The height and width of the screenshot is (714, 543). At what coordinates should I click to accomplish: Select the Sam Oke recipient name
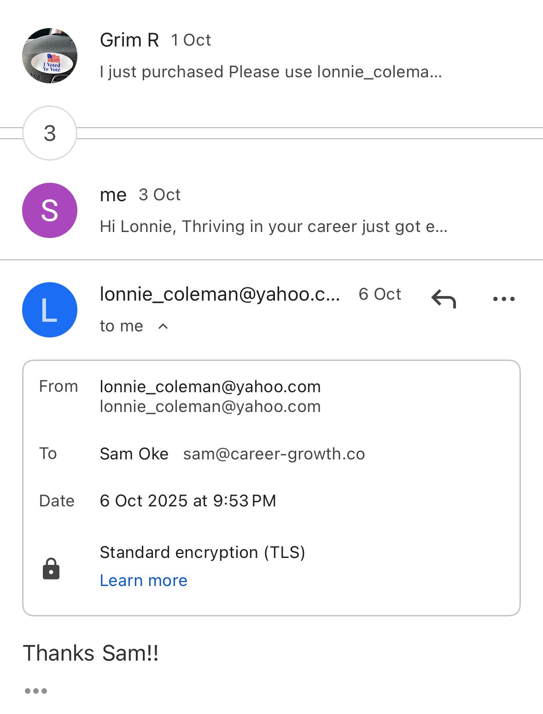tap(134, 454)
